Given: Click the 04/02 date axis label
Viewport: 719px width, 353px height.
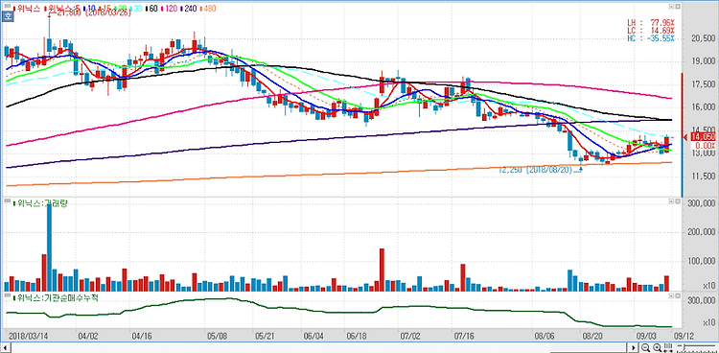Looking at the screenshot, I should click(x=89, y=336).
